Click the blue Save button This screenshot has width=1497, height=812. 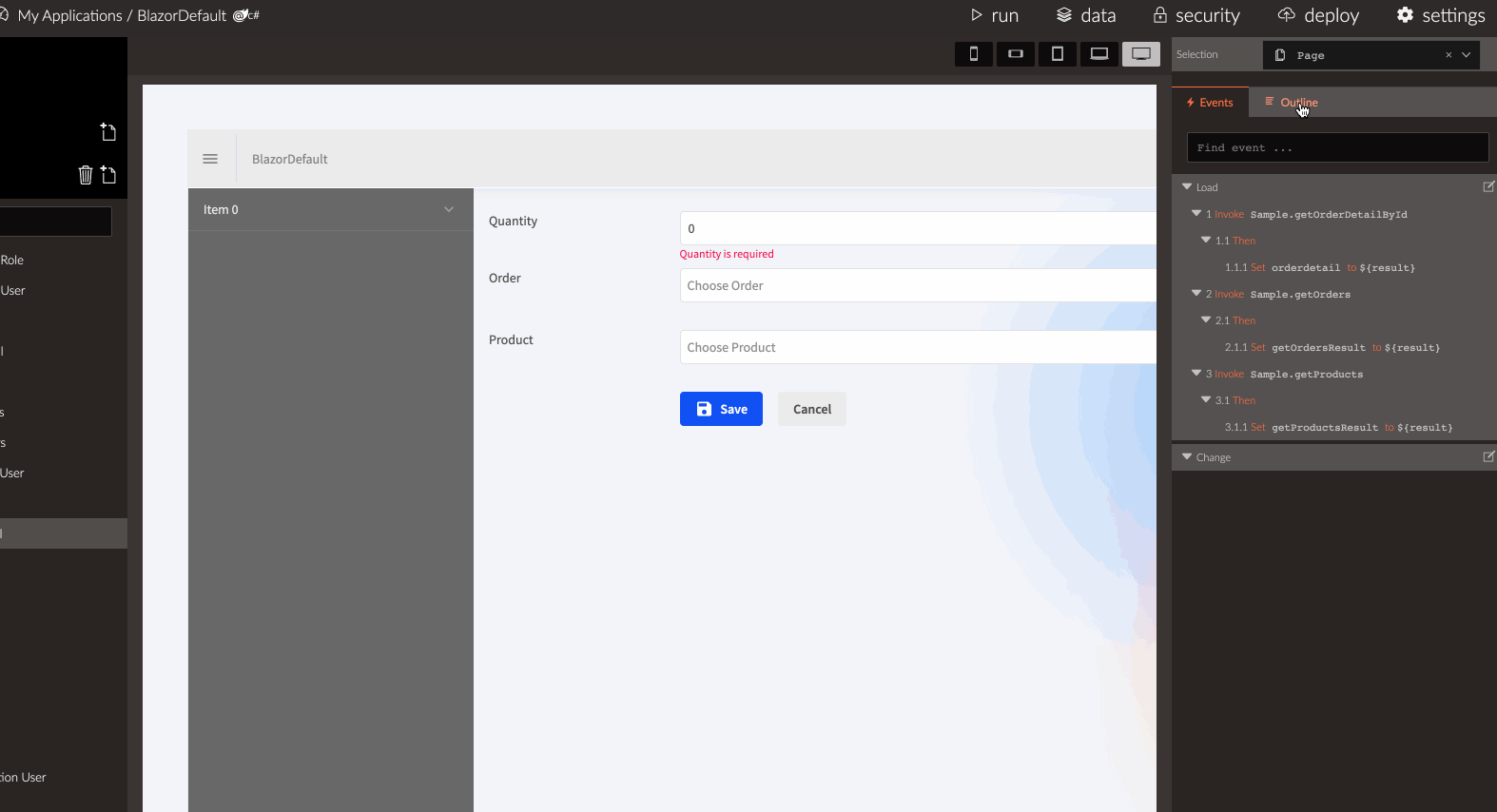[x=721, y=409]
